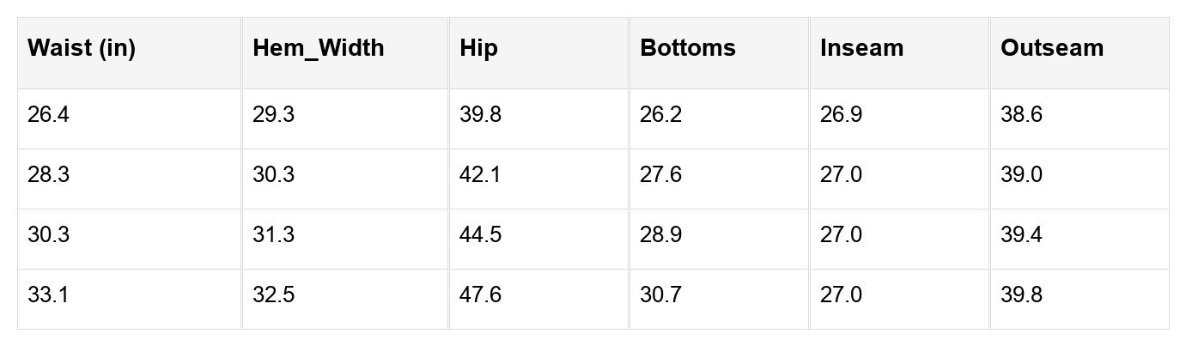The width and height of the screenshot is (1186, 346).
Task: Select the waist cell 26.4
Action: click(x=48, y=115)
